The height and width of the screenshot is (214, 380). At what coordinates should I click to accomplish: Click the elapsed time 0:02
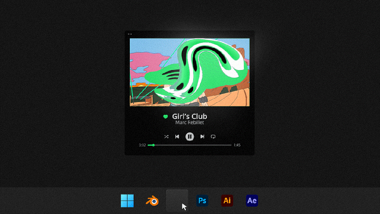(x=142, y=145)
